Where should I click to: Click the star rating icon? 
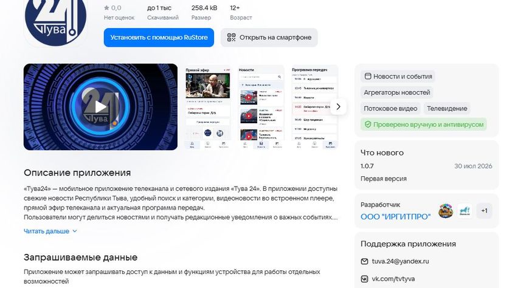pyautogui.click(x=106, y=8)
